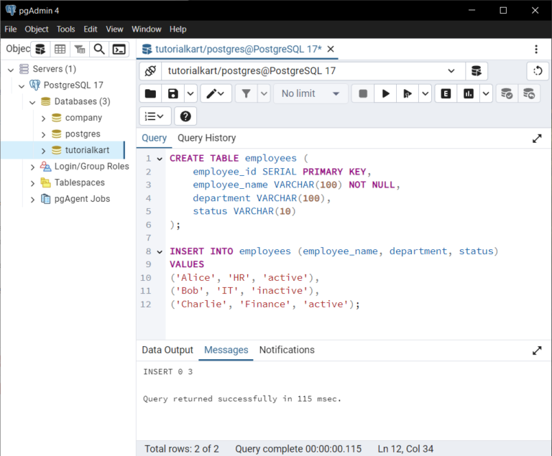Fold the INSERT block at line 8
The height and width of the screenshot is (456, 552).
(x=160, y=252)
